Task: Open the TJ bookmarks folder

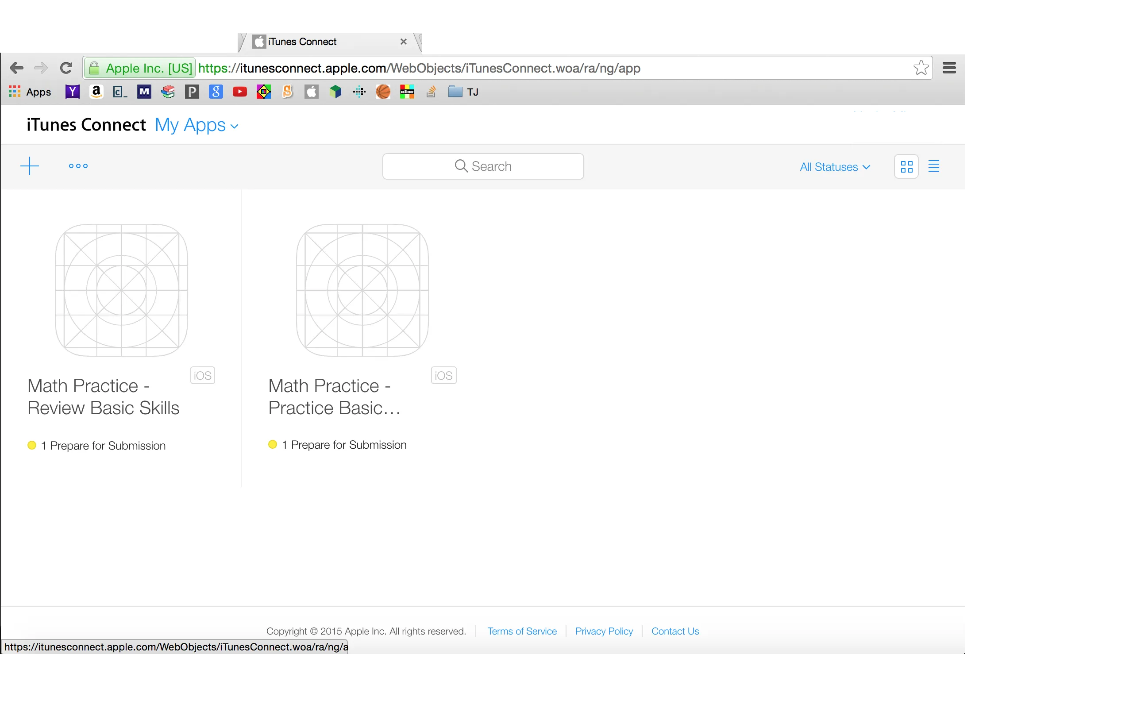Action: click(463, 92)
